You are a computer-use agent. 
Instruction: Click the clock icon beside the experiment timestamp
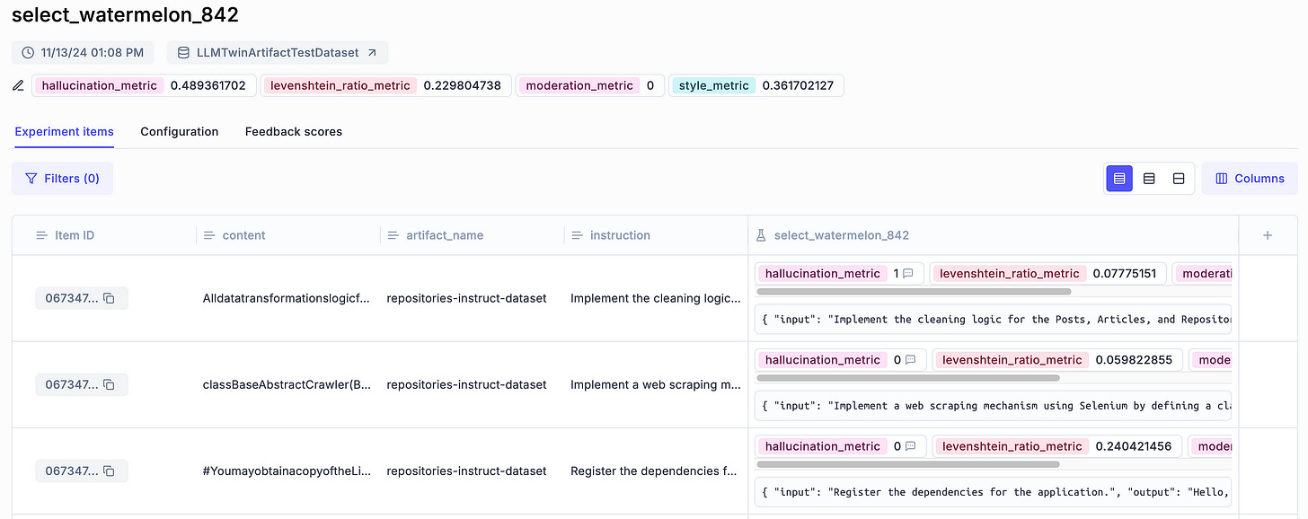coord(28,53)
